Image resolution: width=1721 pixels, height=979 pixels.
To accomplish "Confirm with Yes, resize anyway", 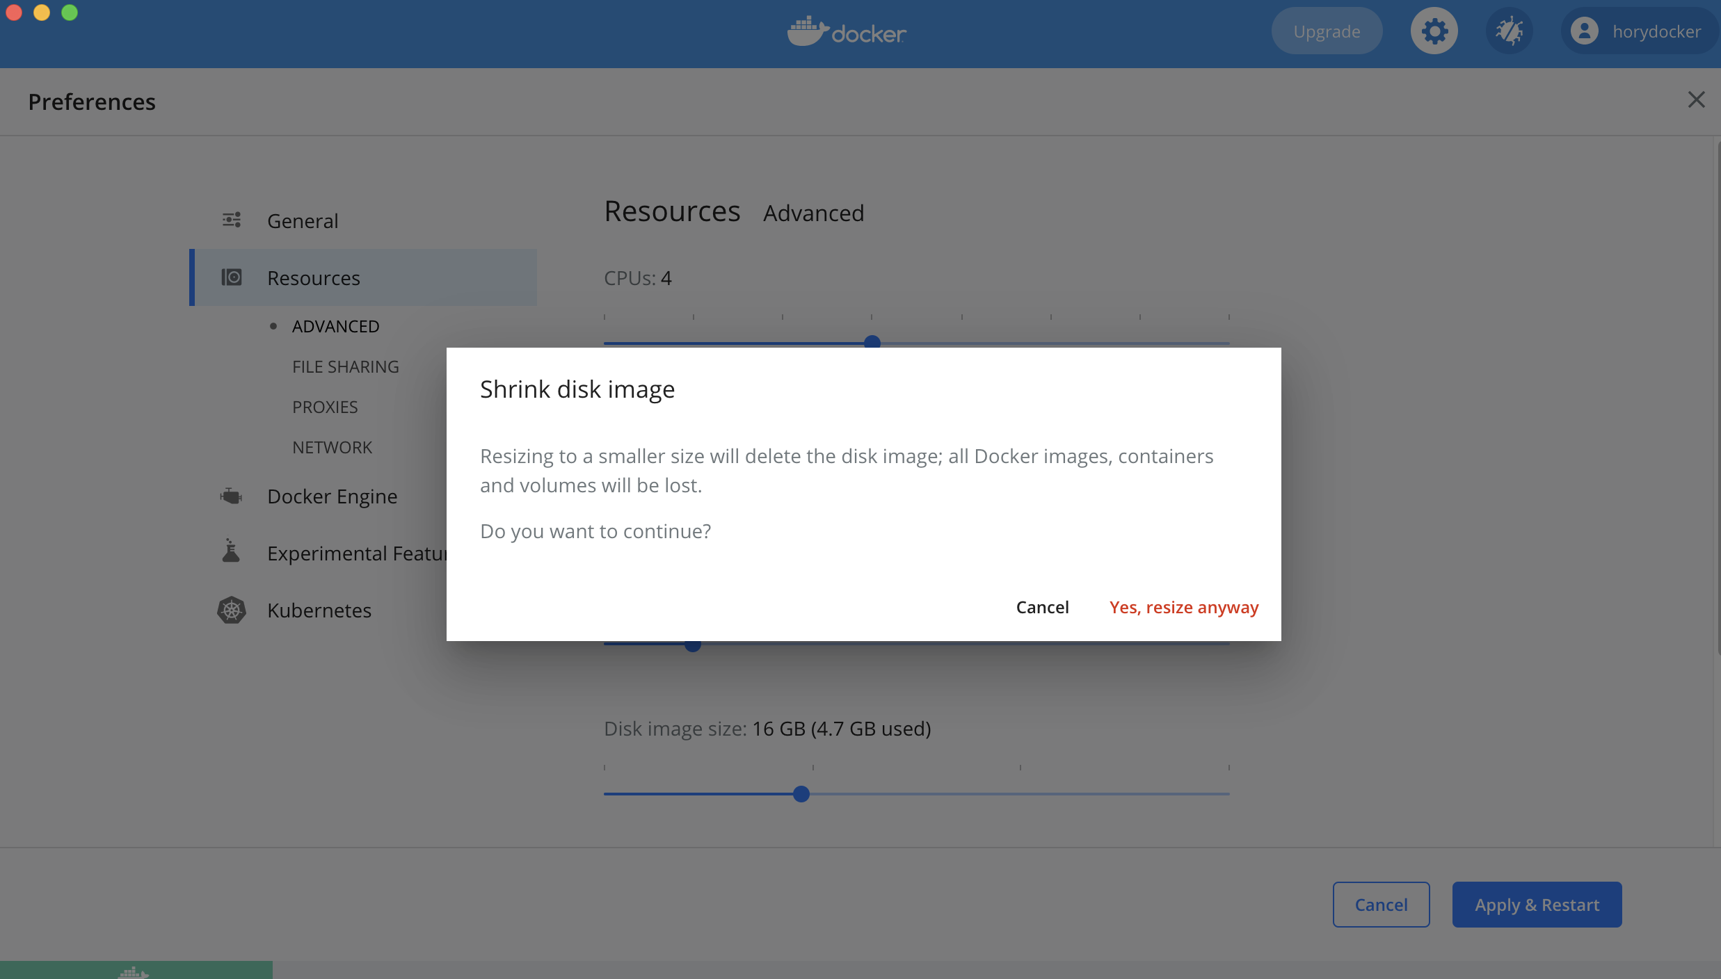I will click(x=1183, y=607).
